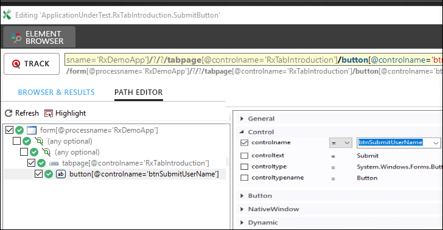The width and height of the screenshot is (443, 230).
Task: Click green status icon of first optional row
Action: (x=27, y=141)
